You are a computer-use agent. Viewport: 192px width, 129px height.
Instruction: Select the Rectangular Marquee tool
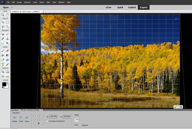pyautogui.click(x=7, y=22)
